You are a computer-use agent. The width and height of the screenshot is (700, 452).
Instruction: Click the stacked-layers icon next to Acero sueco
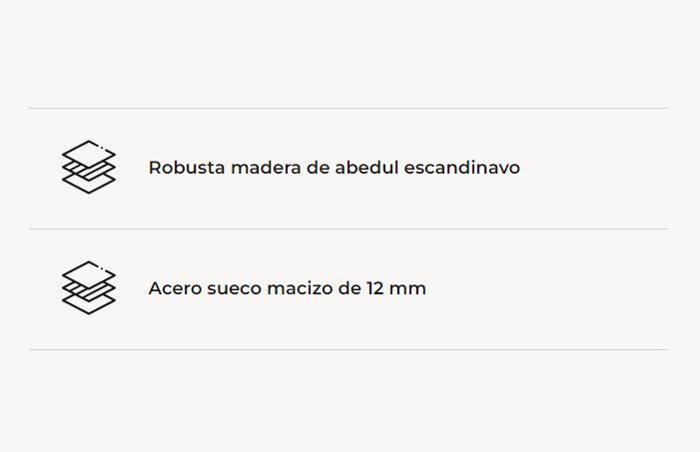tap(89, 288)
